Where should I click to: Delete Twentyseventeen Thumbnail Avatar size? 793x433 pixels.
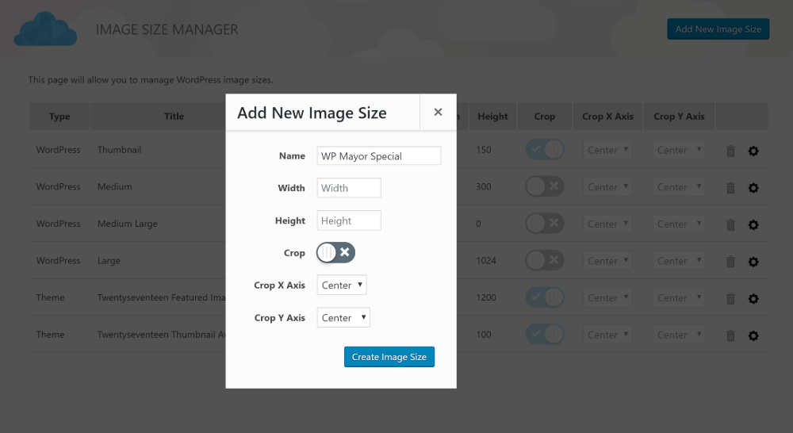tap(730, 335)
